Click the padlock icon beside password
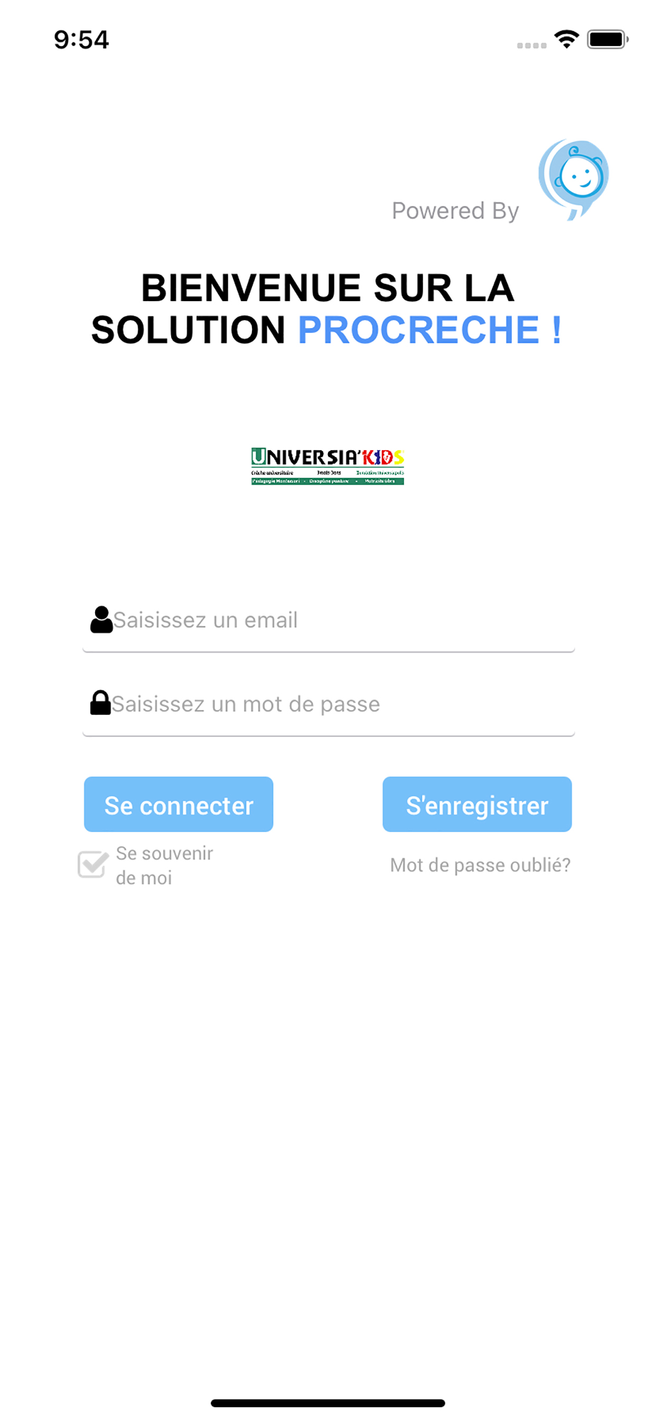Viewport: 656px width, 1420px height. (100, 703)
